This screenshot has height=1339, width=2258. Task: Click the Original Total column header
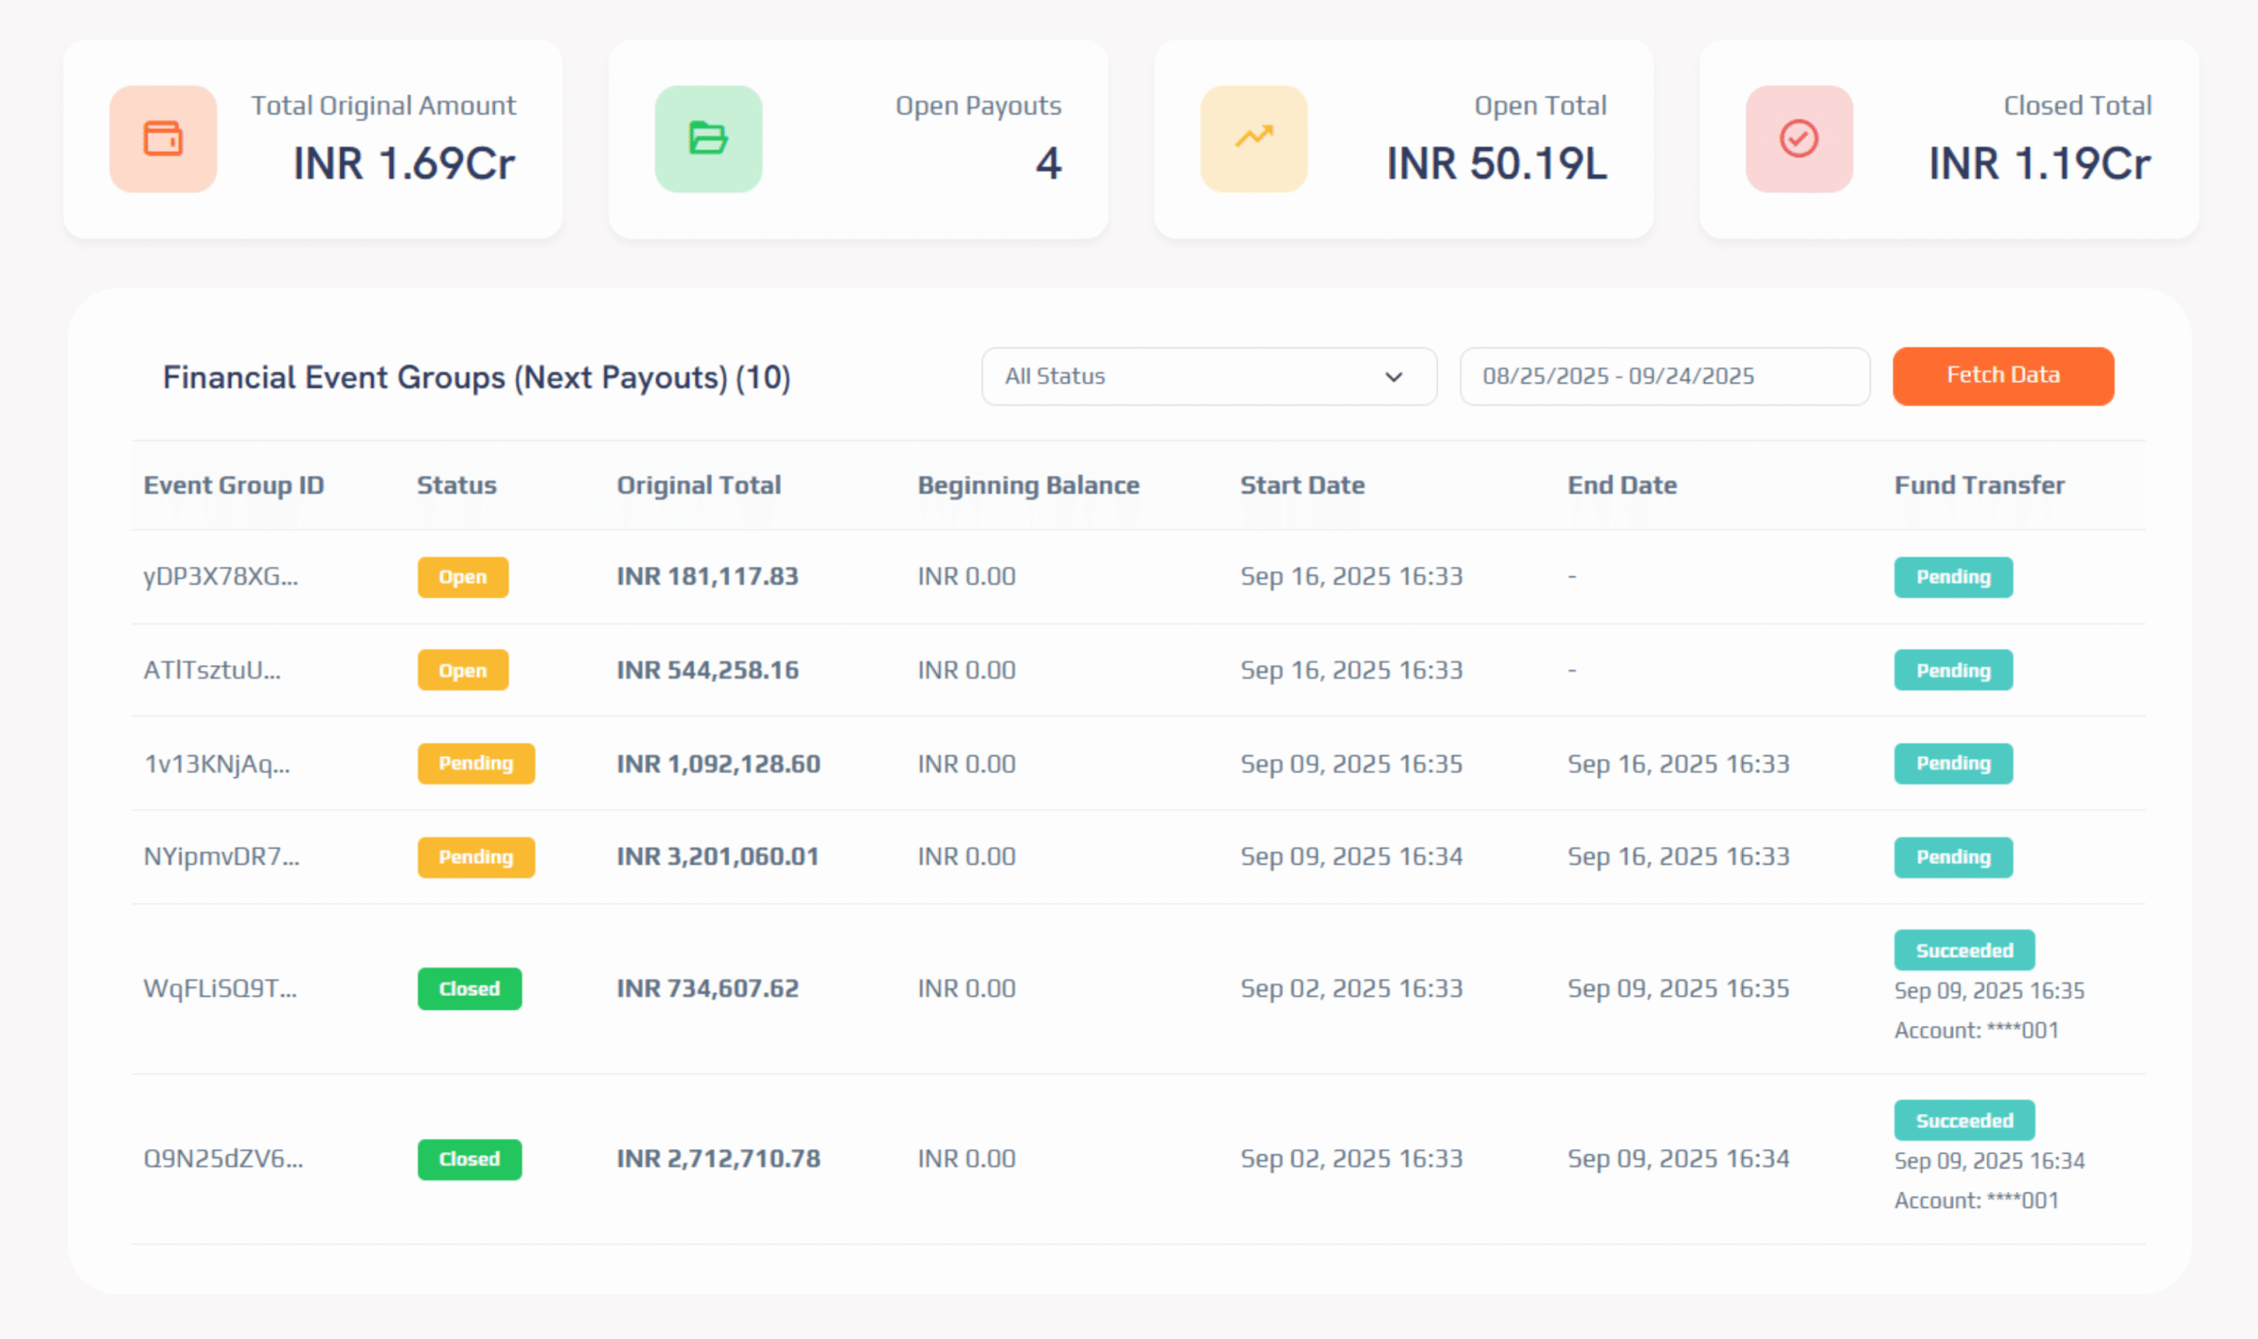click(x=699, y=485)
